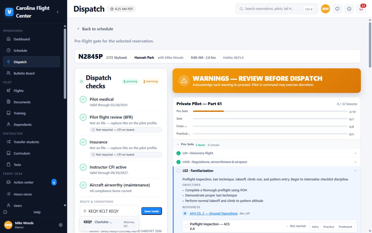Screen dimensions: 372x233
Task: Open the Dashboard home icon
Action: (9, 39)
